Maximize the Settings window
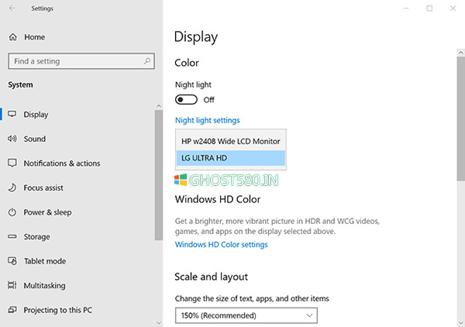The image size is (465, 327). tap(429, 9)
